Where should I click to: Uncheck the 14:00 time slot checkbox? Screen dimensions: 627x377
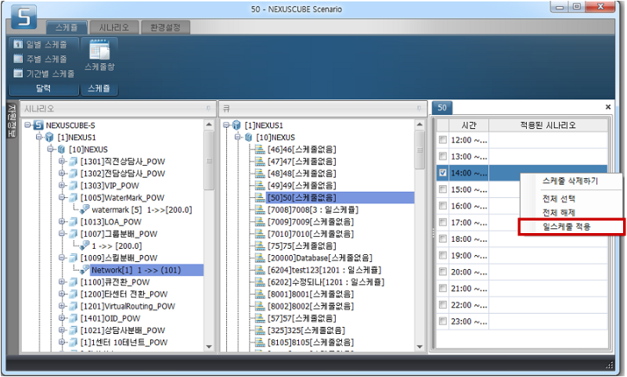(x=443, y=173)
